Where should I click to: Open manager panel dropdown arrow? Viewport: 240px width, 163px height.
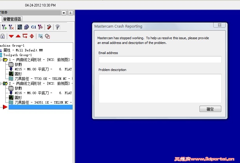pyautogui.click(x=64, y=13)
